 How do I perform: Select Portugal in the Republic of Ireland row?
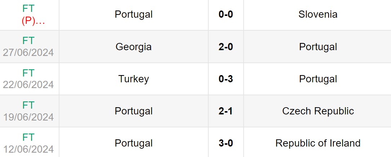point(134,143)
